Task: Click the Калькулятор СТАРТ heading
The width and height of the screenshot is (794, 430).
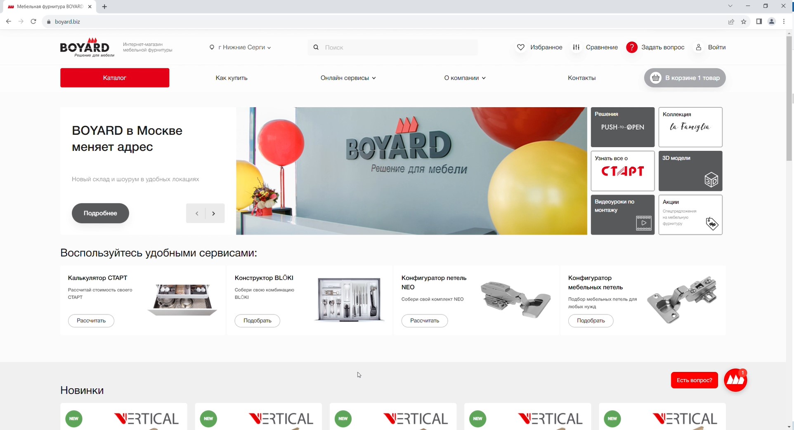Action: [98, 278]
